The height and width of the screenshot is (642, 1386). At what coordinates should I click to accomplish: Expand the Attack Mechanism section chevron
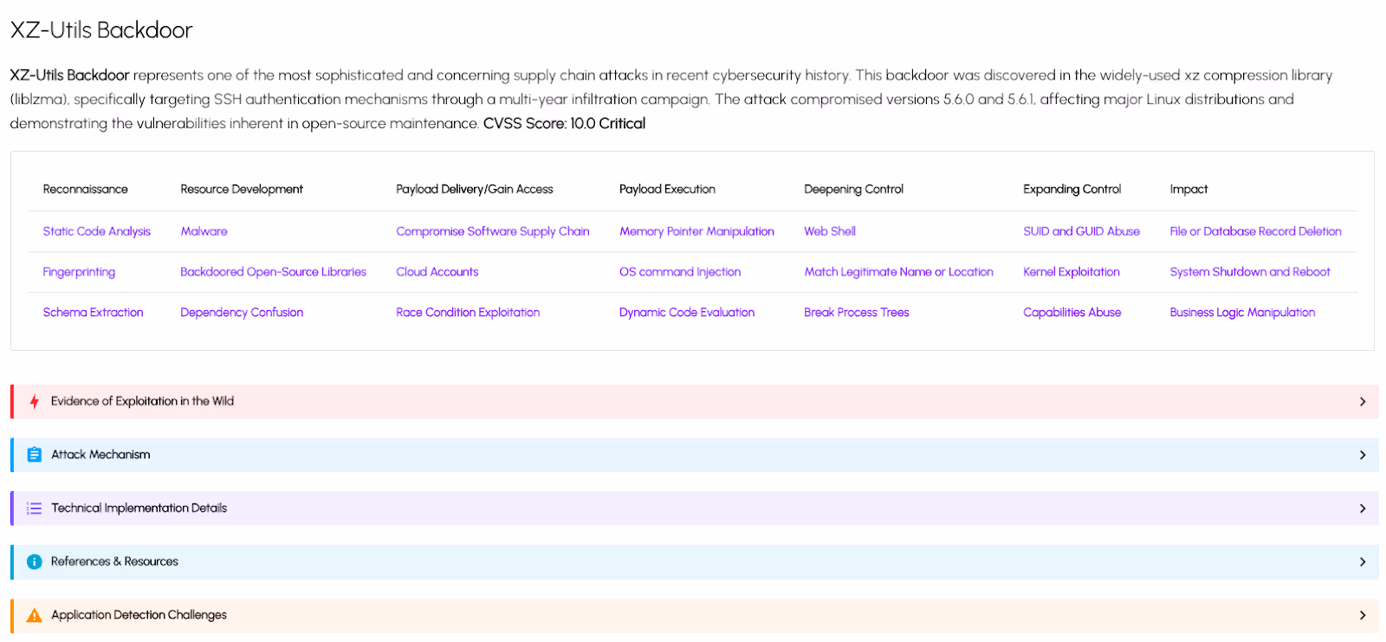pyautogui.click(x=1363, y=455)
